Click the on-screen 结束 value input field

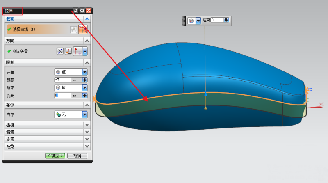tap(216, 20)
